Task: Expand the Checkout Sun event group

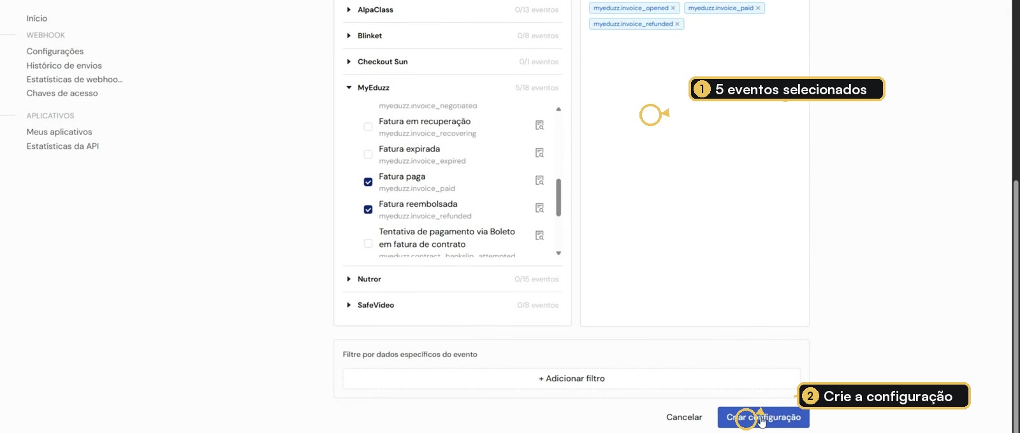Action: click(349, 62)
